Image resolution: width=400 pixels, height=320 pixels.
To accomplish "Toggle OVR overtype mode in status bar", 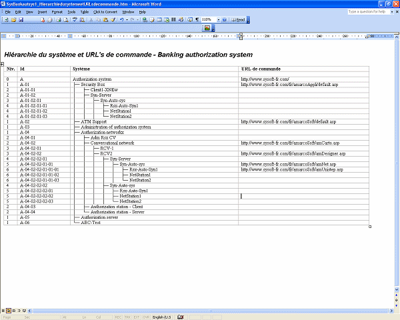I will 146,317.
